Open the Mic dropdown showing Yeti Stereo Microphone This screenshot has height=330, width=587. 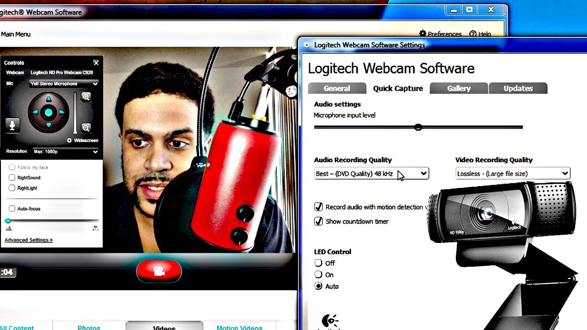click(x=64, y=84)
